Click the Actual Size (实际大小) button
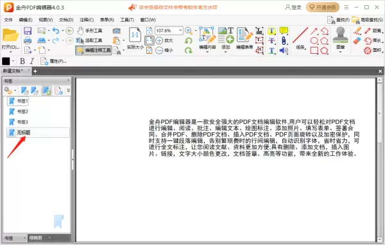 click(x=135, y=38)
